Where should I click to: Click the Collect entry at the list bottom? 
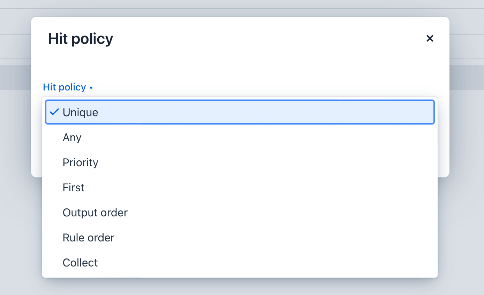(x=80, y=262)
